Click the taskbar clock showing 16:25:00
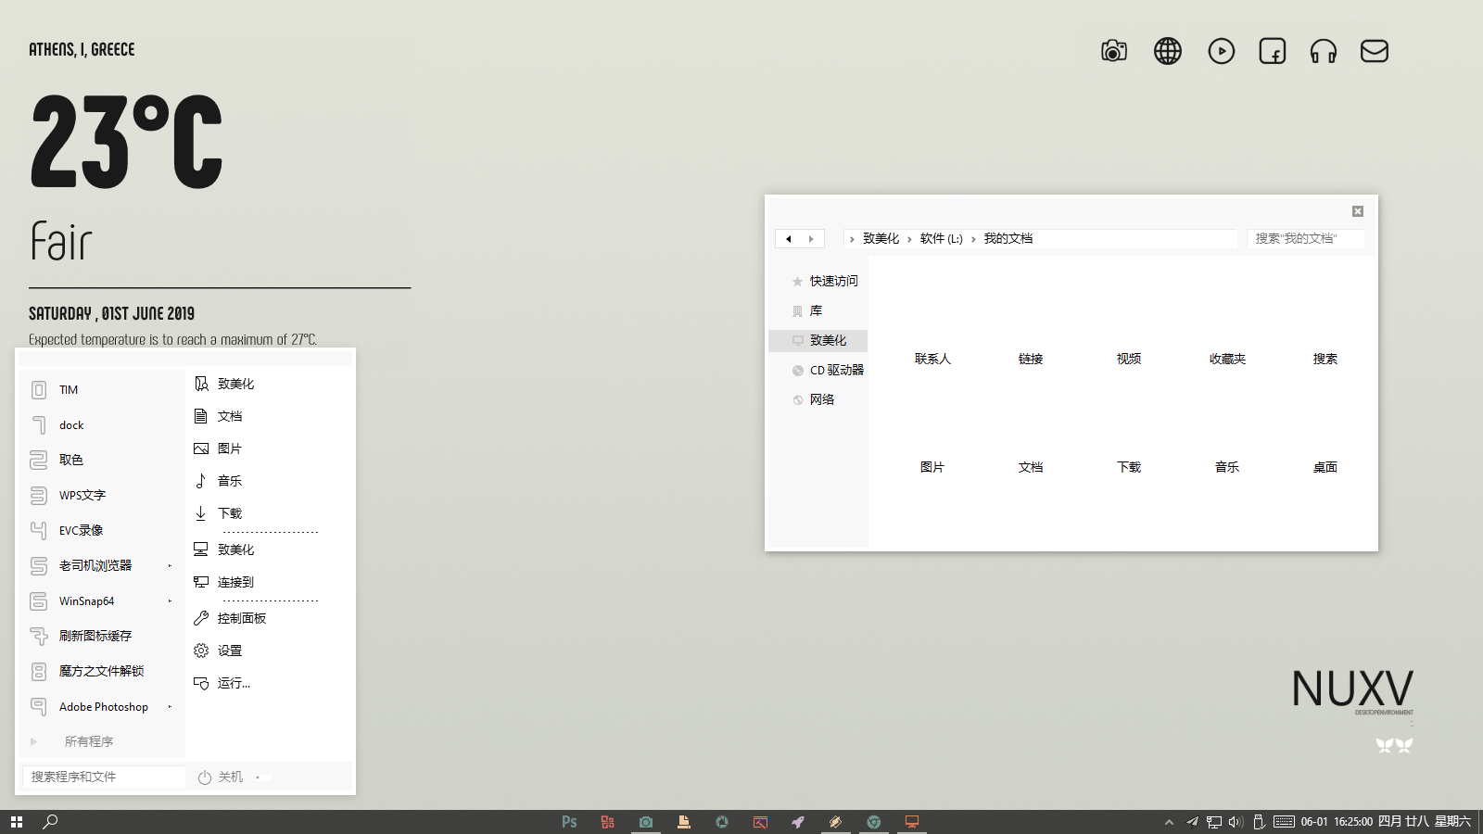1483x834 pixels. point(1353,822)
